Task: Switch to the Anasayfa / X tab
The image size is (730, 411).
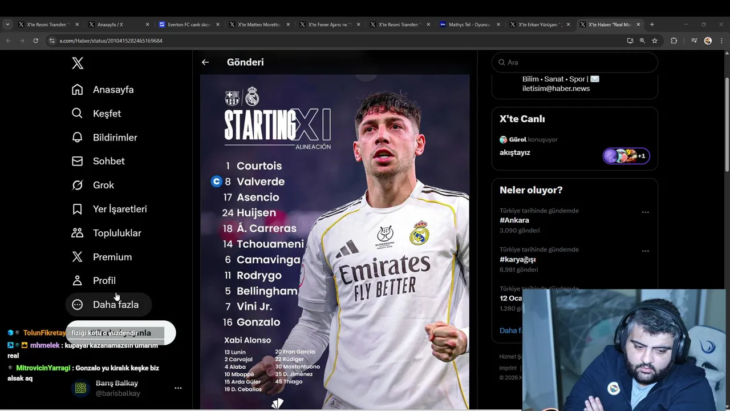Action: (119, 25)
